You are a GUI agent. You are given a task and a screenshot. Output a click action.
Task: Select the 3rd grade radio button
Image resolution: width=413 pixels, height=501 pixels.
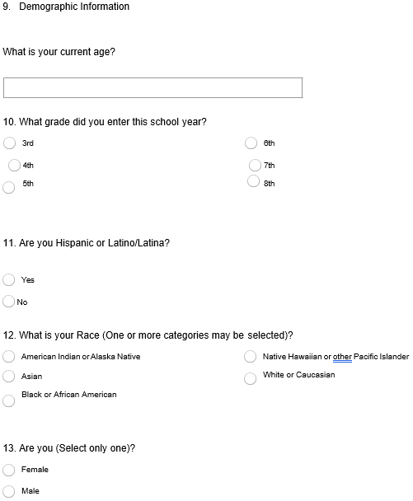pyautogui.click(x=9, y=143)
